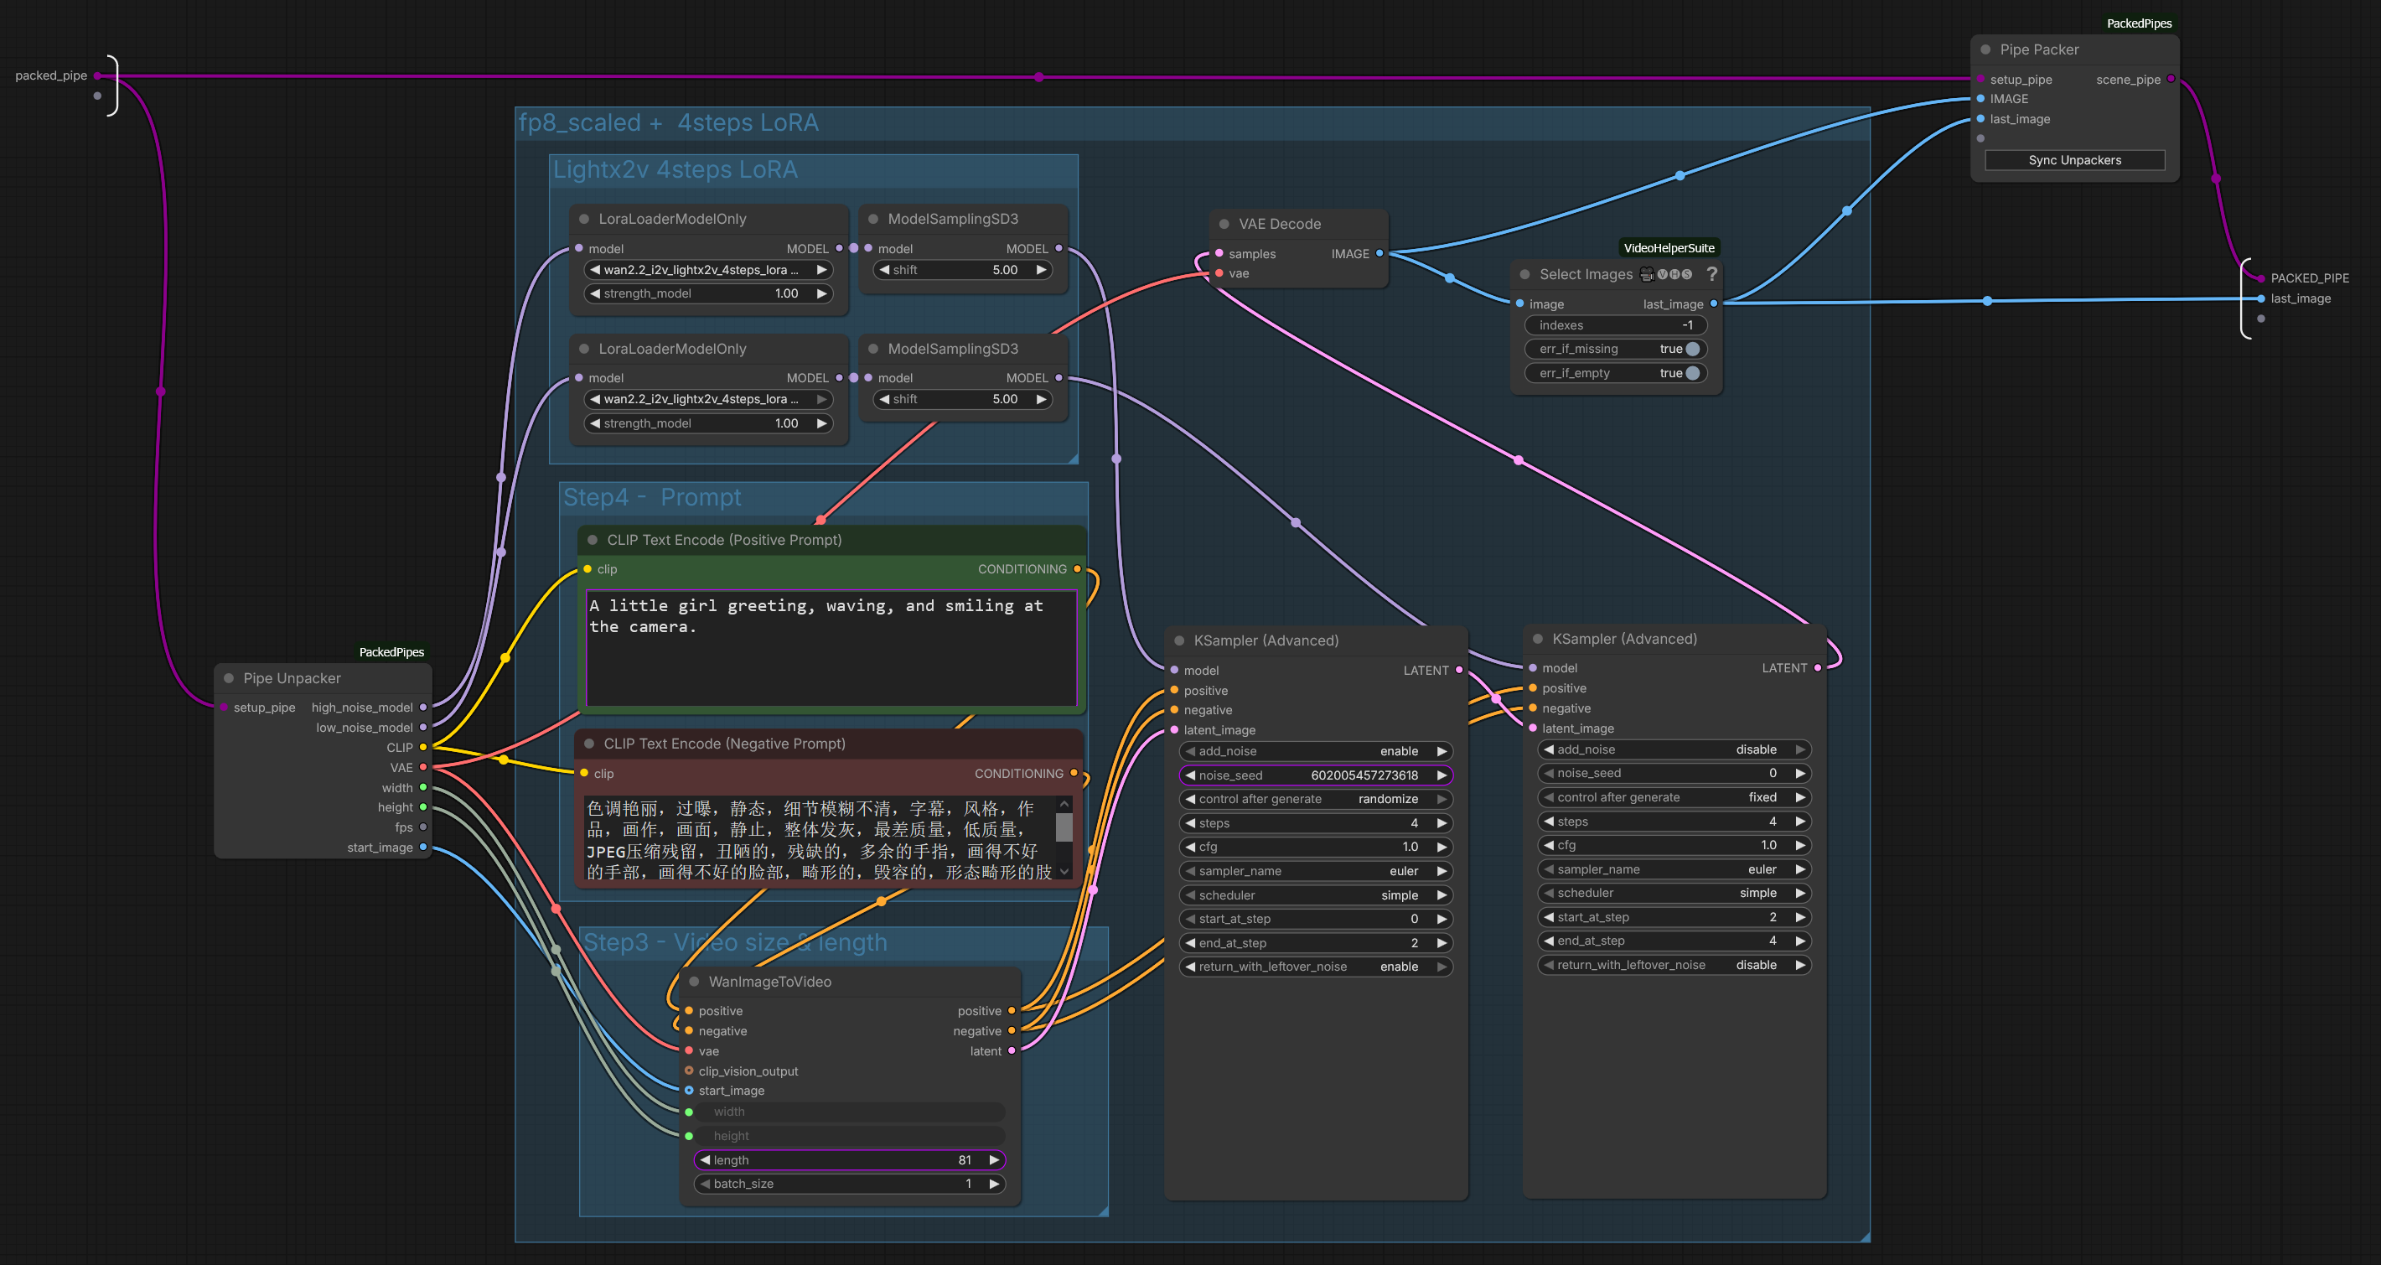Open scheduler dropdown in KSampler with fixed seed
This screenshot has width=2381, height=1265.
[x=1674, y=894]
